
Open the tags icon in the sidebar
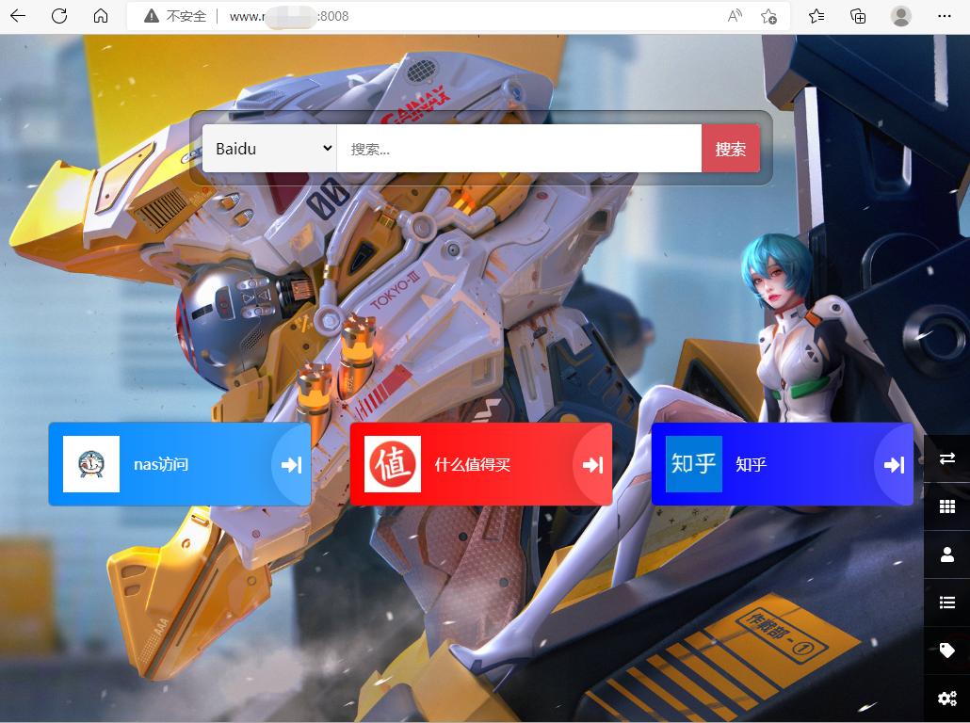pyautogui.click(x=946, y=650)
